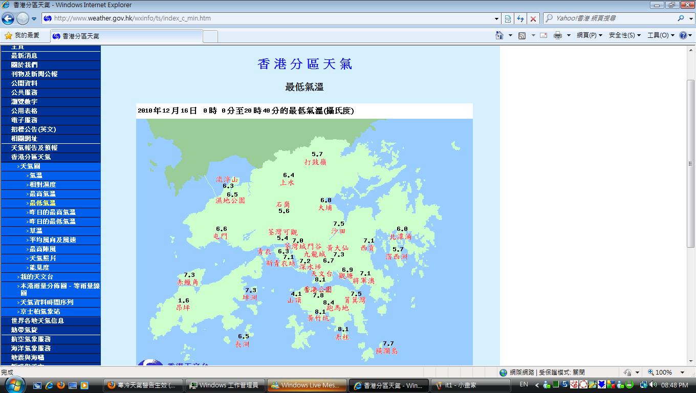Image resolution: width=696 pixels, height=393 pixels.
Task: Open the Help question mark icon
Action: pos(683,35)
